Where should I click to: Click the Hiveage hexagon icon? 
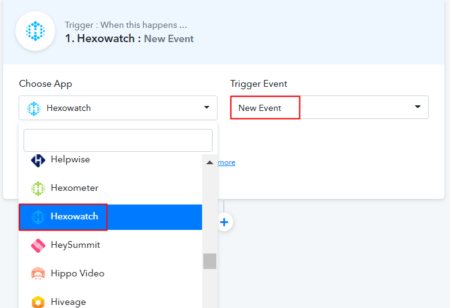click(38, 302)
